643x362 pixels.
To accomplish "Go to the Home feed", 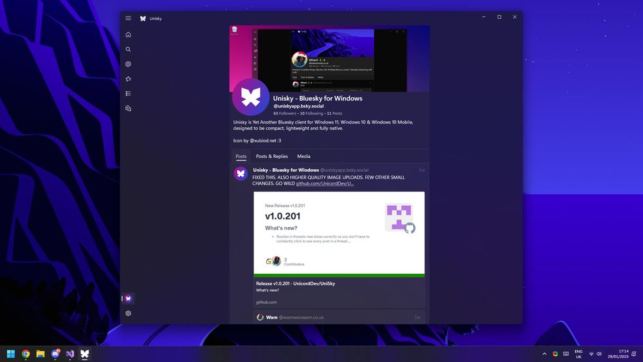I will pyautogui.click(x=129, y=35).
